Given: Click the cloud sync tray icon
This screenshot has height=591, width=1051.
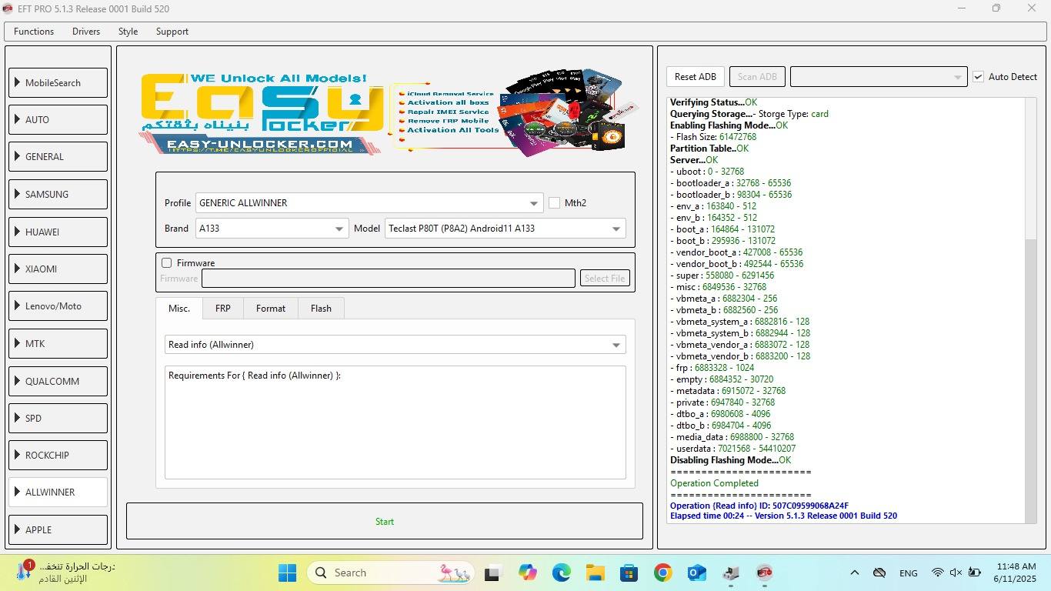Looking at the screenshot, I should point(879,573).
